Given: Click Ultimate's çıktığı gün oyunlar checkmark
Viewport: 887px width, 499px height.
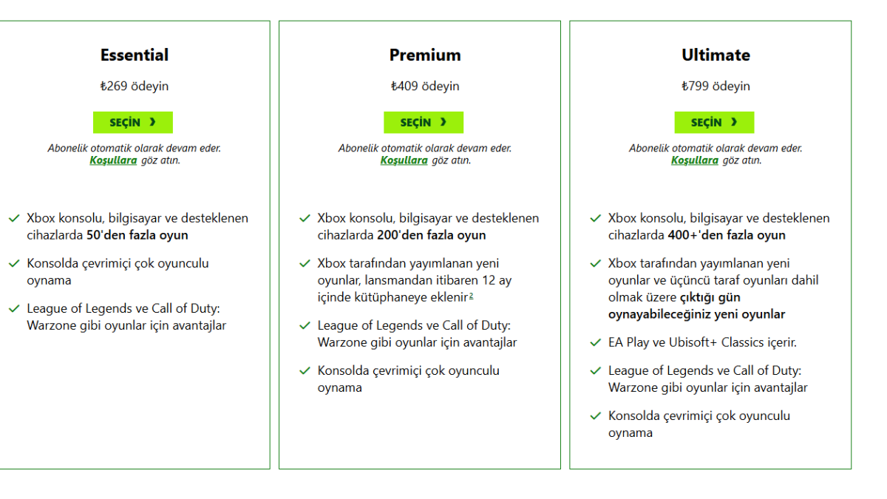Looking at the screenshot, I should point(595,264).
